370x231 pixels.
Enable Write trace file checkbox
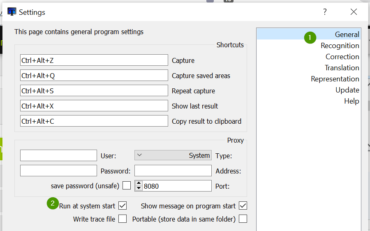pos(123,219)
